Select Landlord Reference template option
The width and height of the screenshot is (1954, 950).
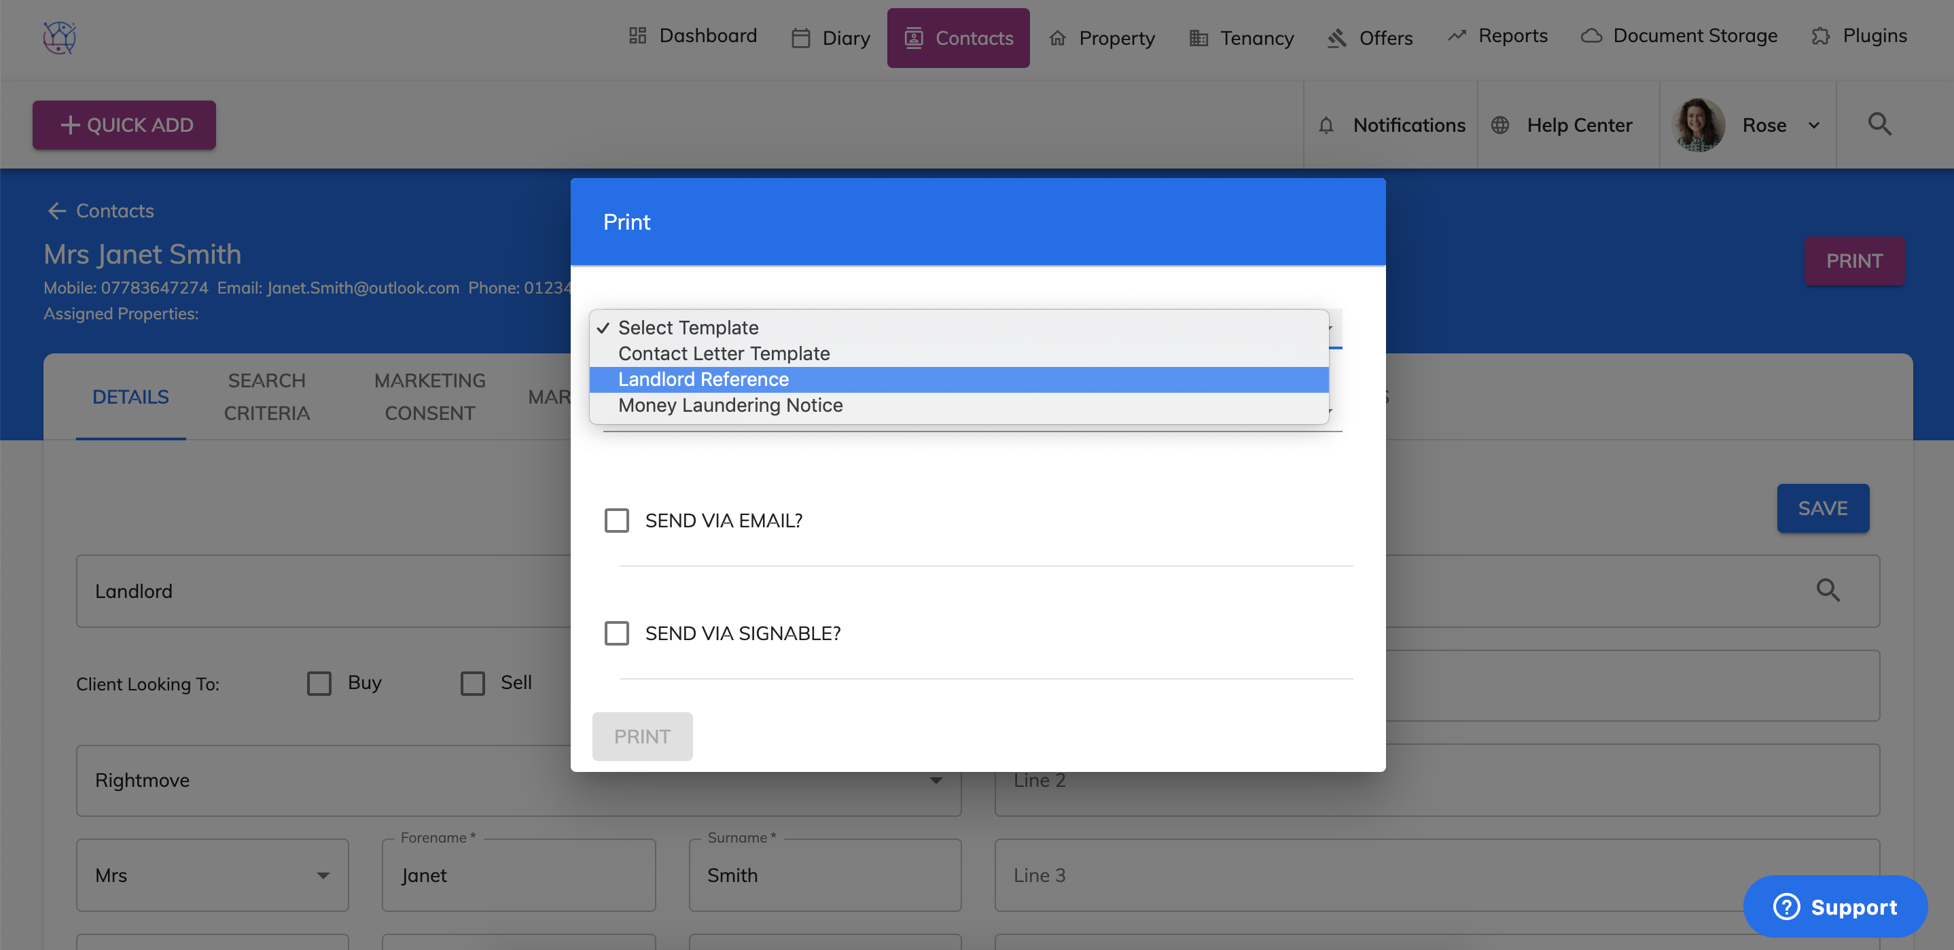[x=703, y=379]
